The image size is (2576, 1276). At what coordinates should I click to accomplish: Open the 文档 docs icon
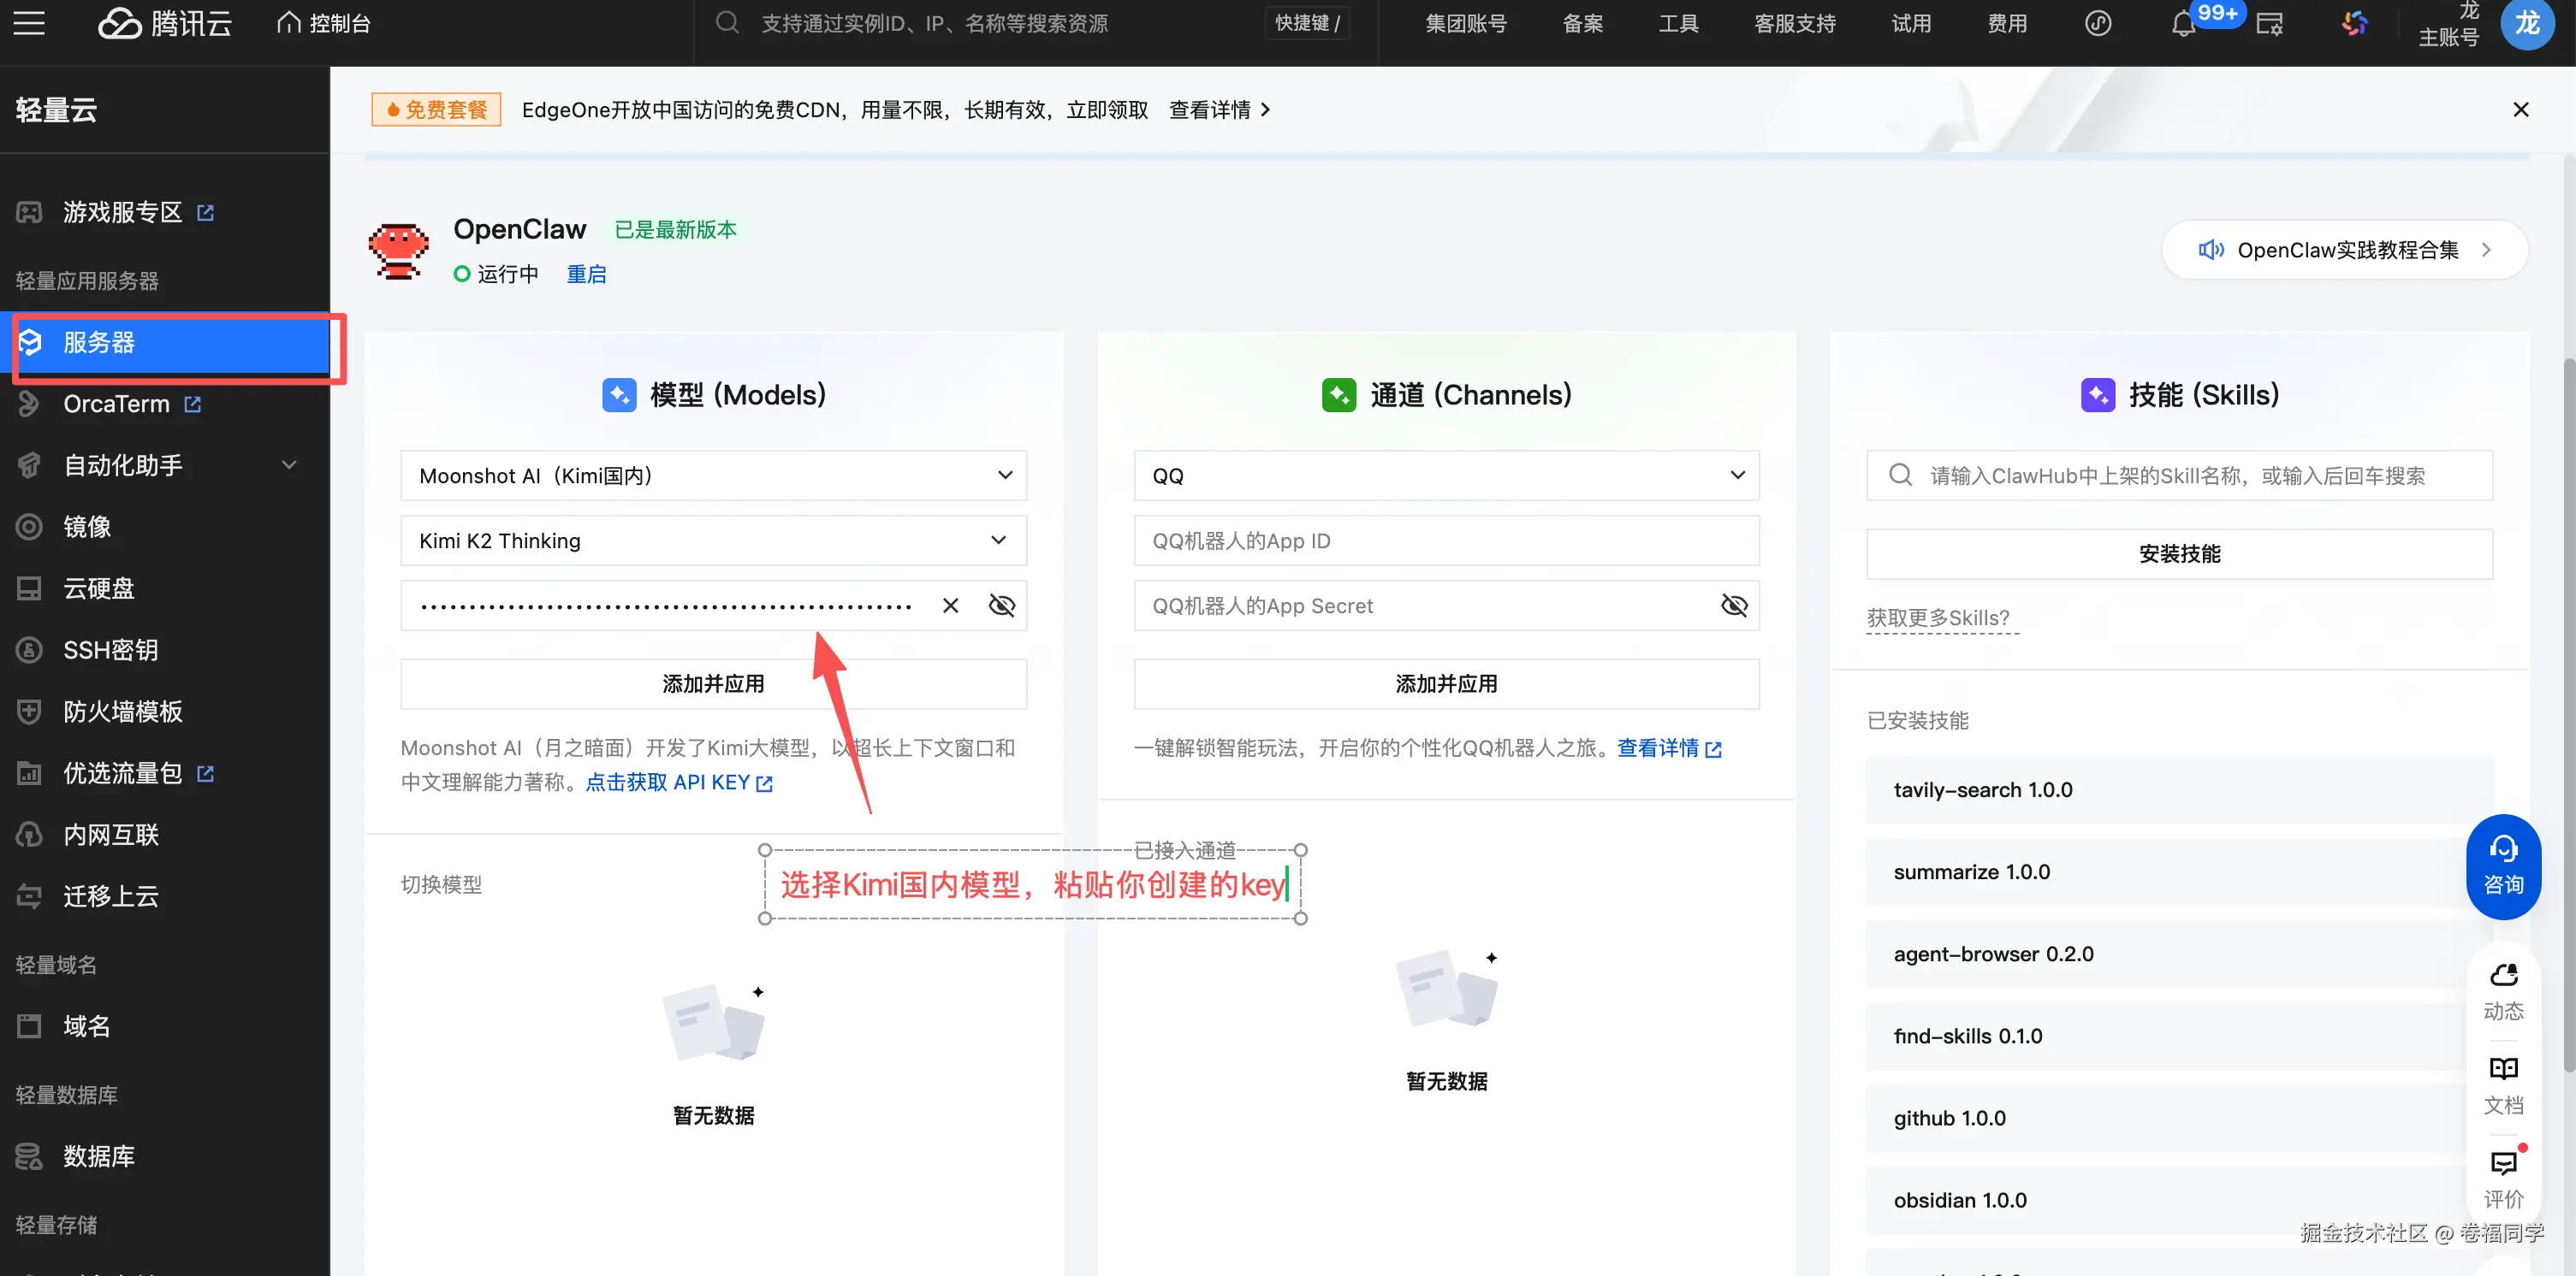[2502, 1085]
